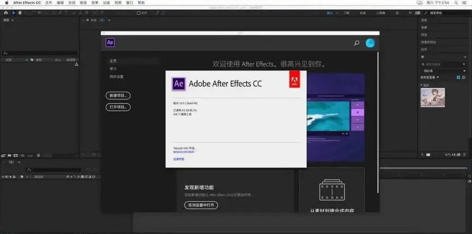Select the anime graphic thumbnail in Libraries
Screen dimensions: 472x234
click(x=433, y=97)
